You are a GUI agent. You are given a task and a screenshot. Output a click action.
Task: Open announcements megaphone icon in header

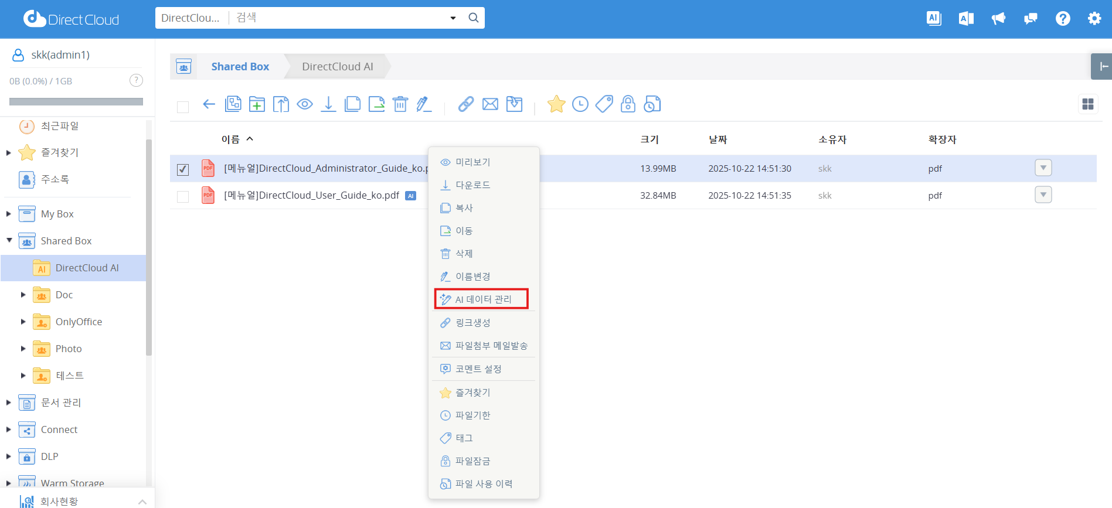tap(998, 19)
